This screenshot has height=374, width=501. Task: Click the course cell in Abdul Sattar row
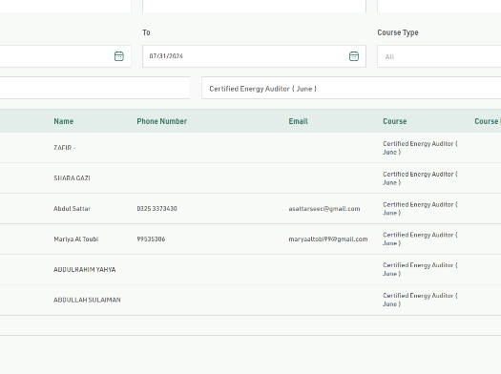click(x=420, y=209)
